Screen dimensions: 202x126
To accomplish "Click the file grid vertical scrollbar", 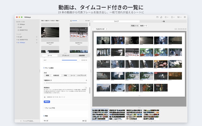I will (90, 24).
